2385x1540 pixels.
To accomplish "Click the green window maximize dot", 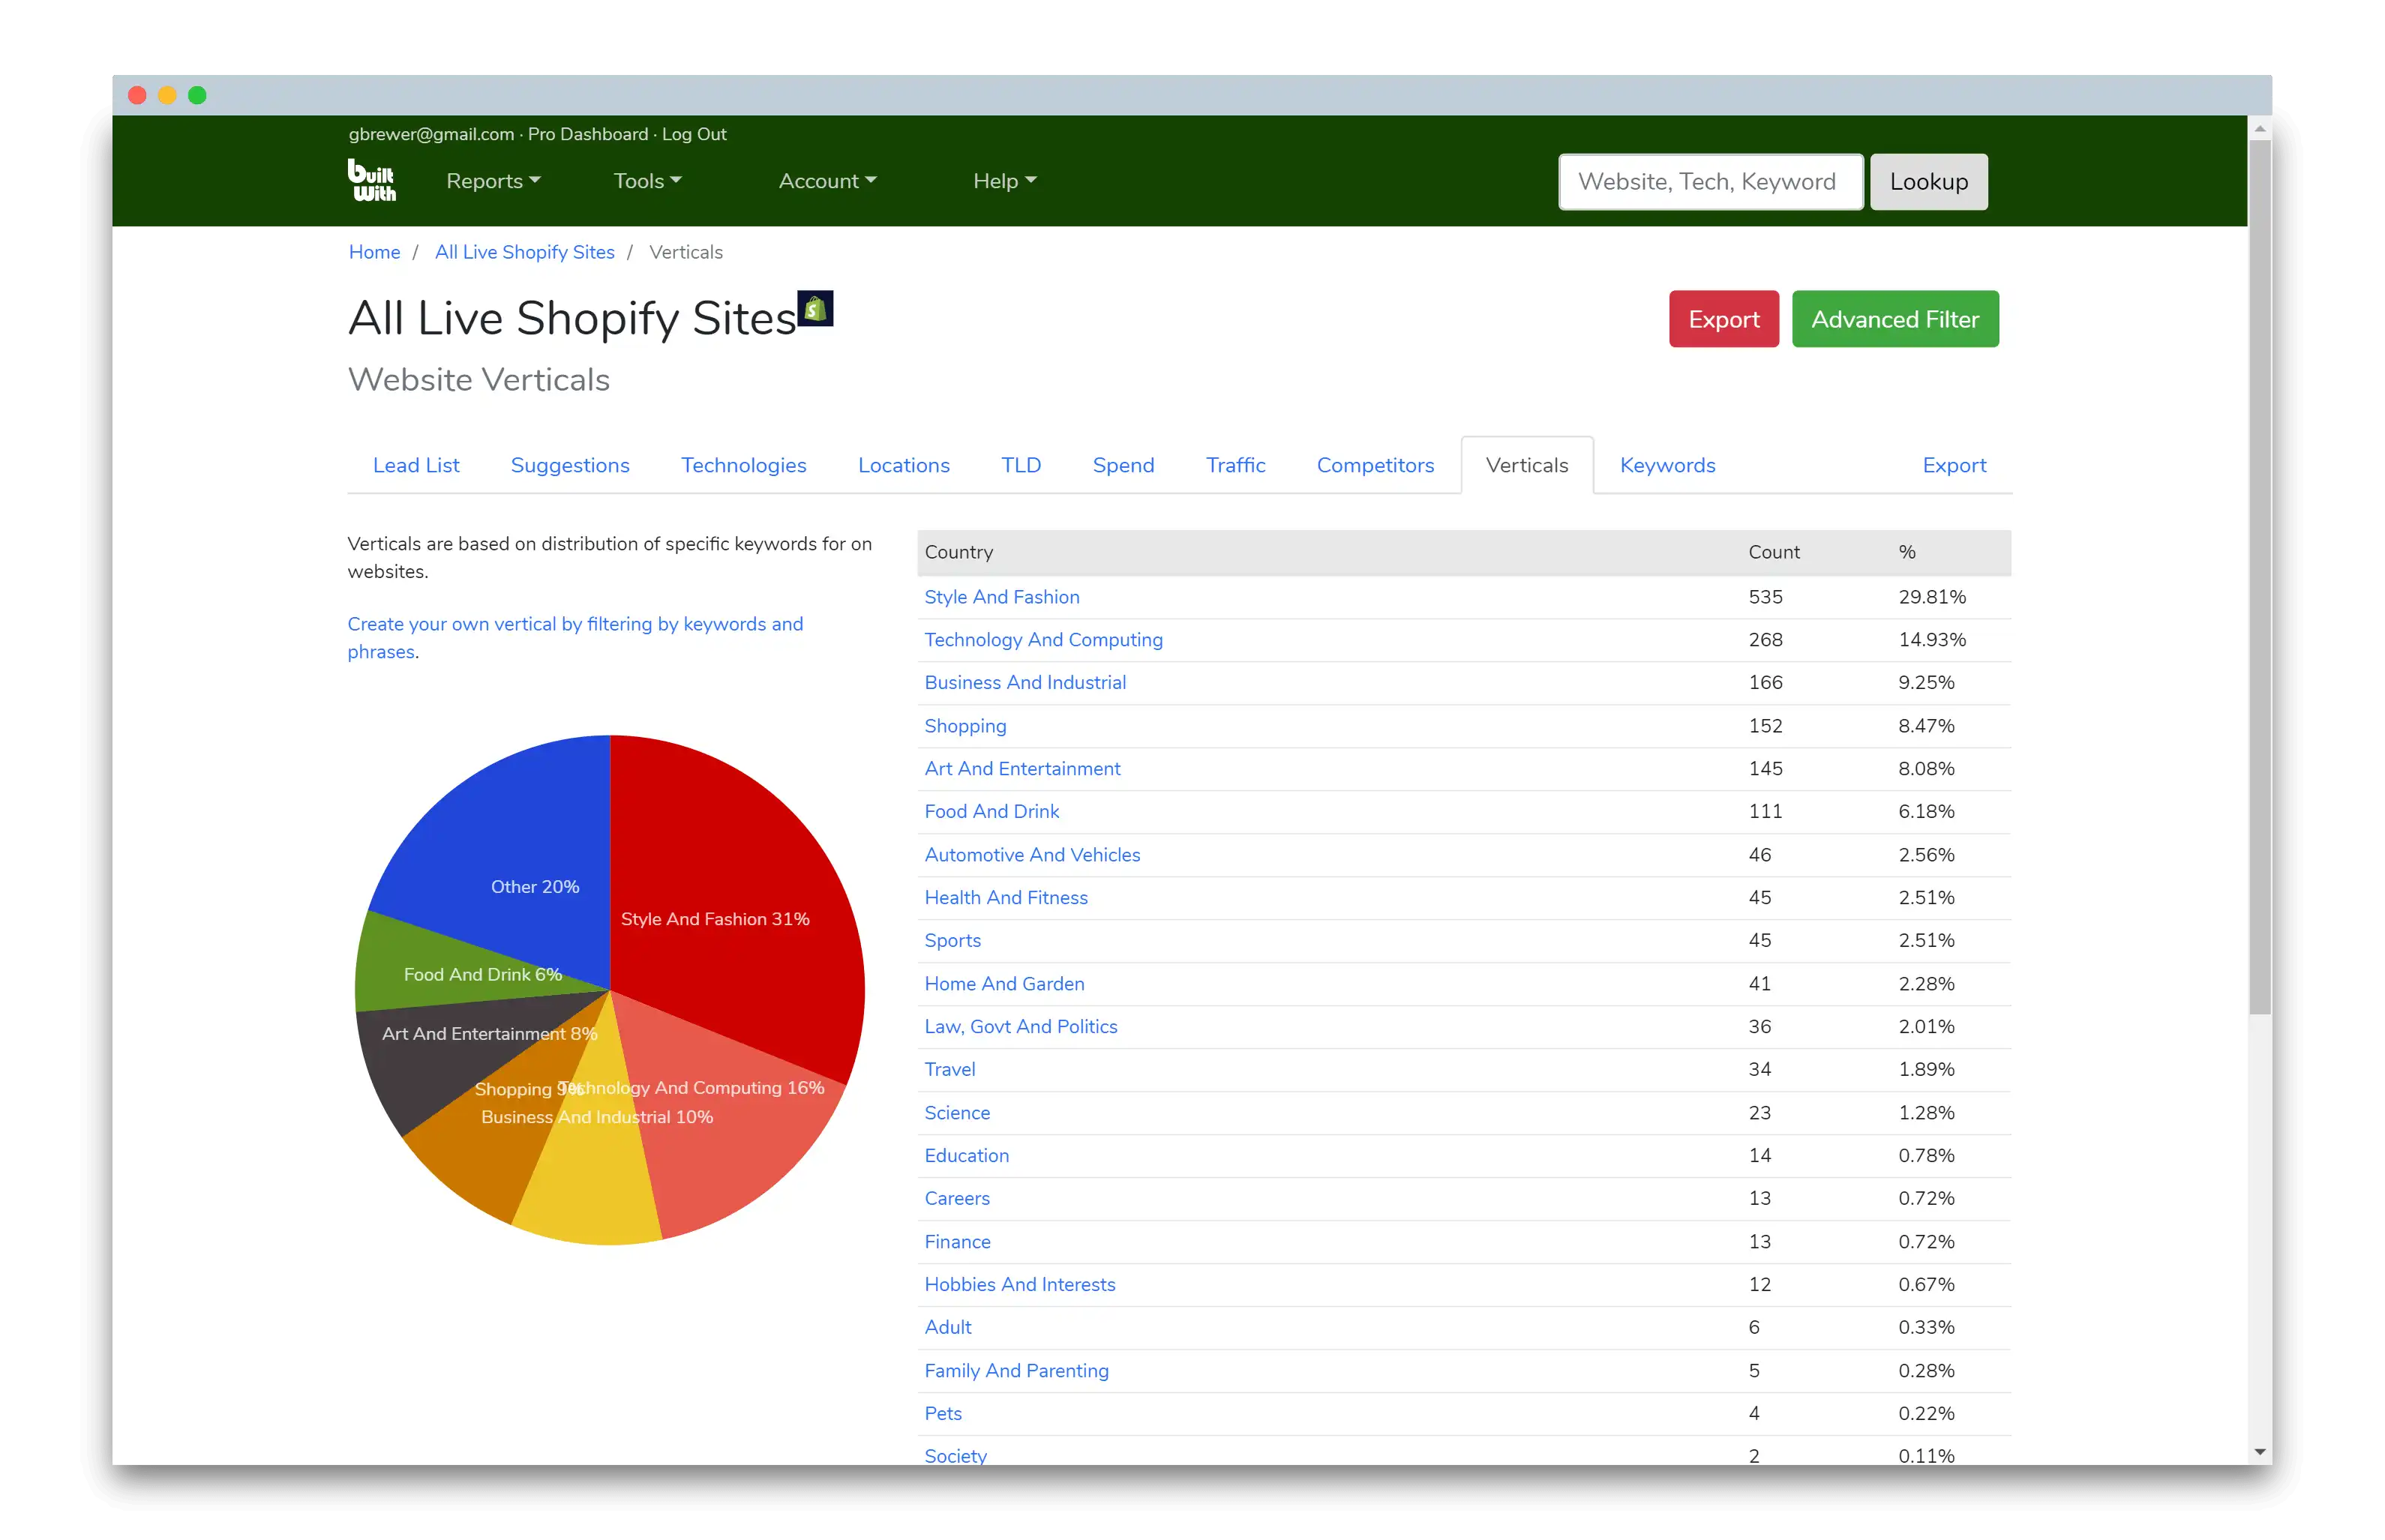I will pyautogui.click(x=197, y=95).
